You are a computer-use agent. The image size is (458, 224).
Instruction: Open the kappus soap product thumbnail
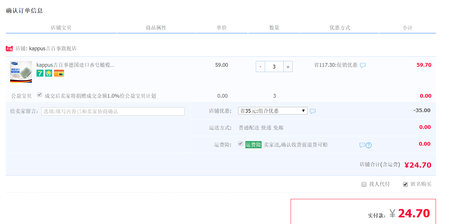[x=21, y=72]
